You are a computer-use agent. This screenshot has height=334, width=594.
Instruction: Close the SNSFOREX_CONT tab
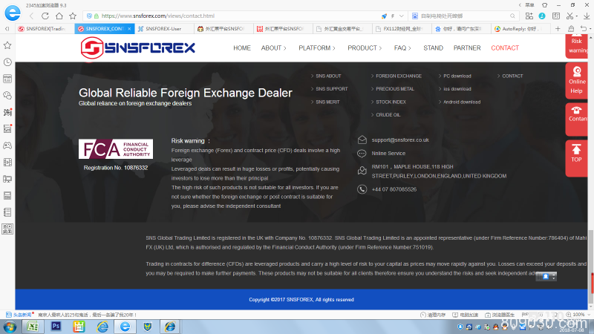tap(129, 29)
